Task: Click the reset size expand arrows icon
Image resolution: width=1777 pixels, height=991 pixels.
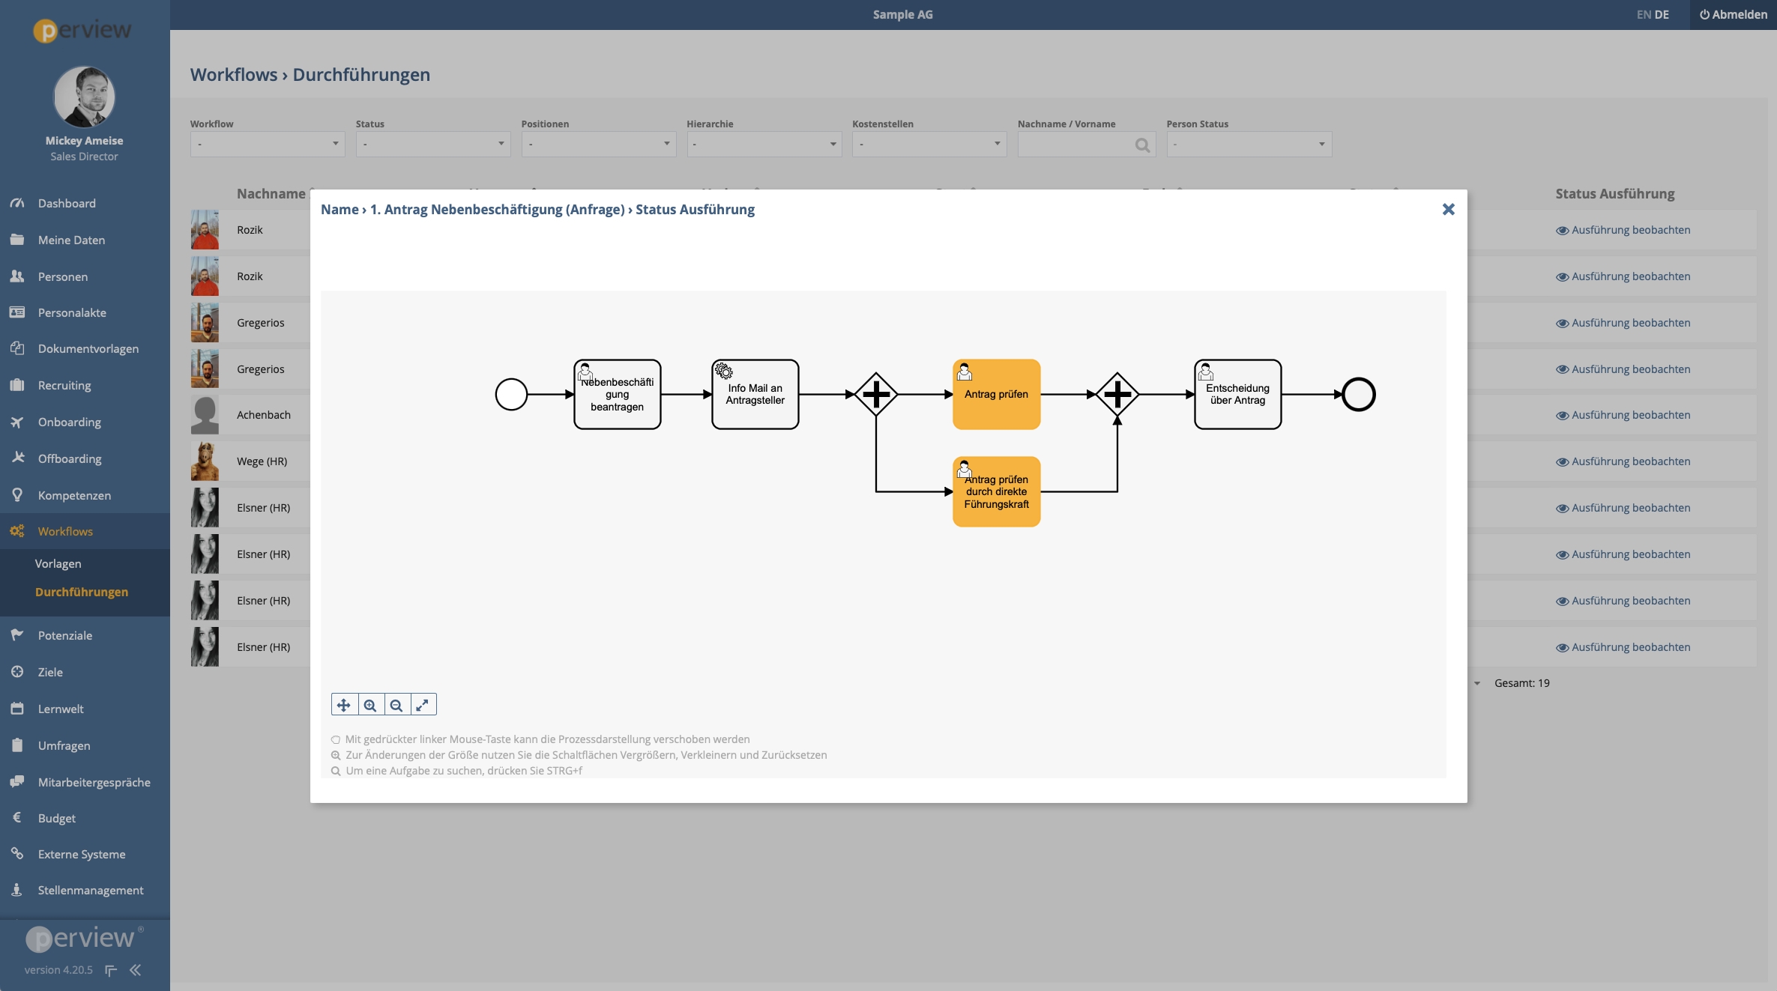Action: [423, 705]
